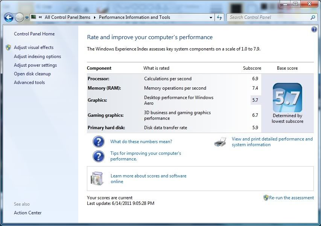Viewport: 321px width, 226px height.
Task: Click Performance Information and Tools breadcrumb
Action: pyautogui.click(x=134, y=17)
